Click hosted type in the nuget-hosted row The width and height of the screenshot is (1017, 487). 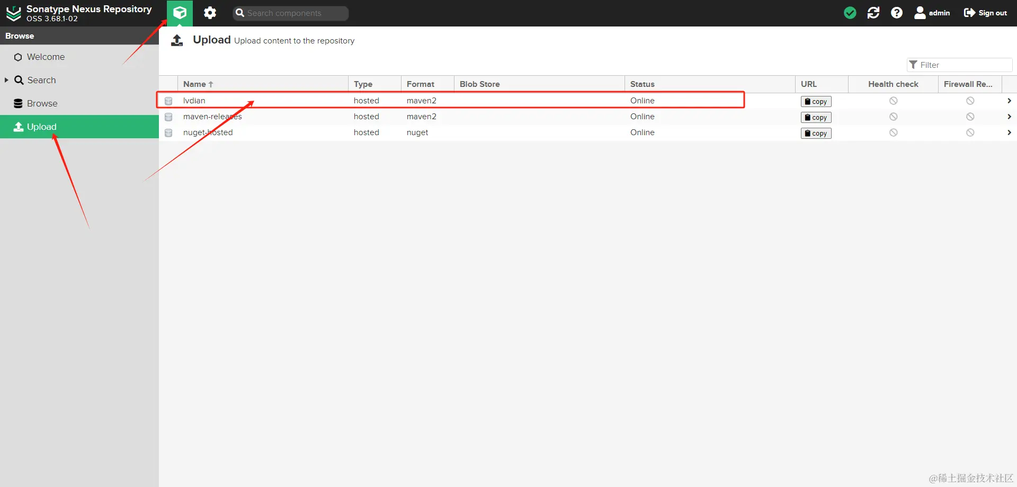pyautogui.click(x=367, y=132)
